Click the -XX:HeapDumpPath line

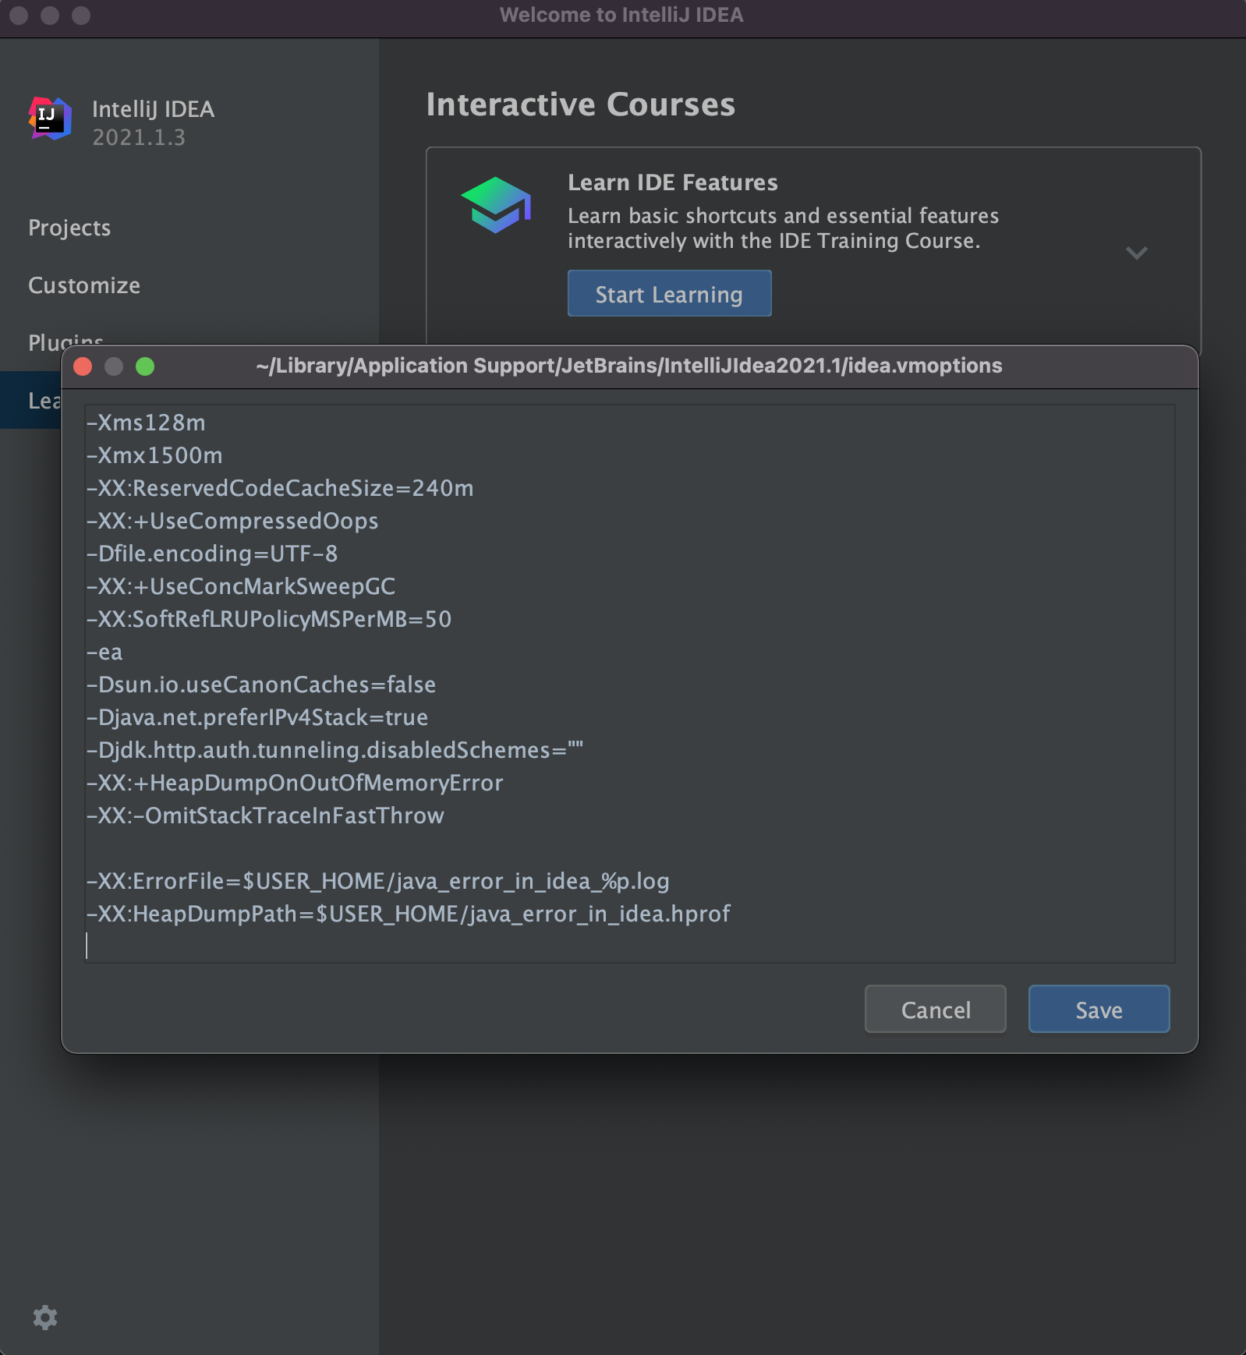(408, 914)
